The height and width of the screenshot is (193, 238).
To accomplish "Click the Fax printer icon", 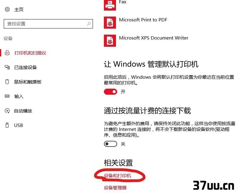I will coord(110,5).
